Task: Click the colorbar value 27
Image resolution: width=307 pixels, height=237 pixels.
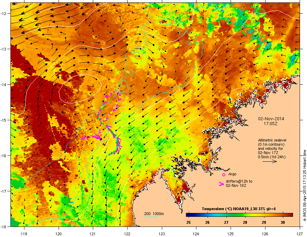Action: click(226, 222)
